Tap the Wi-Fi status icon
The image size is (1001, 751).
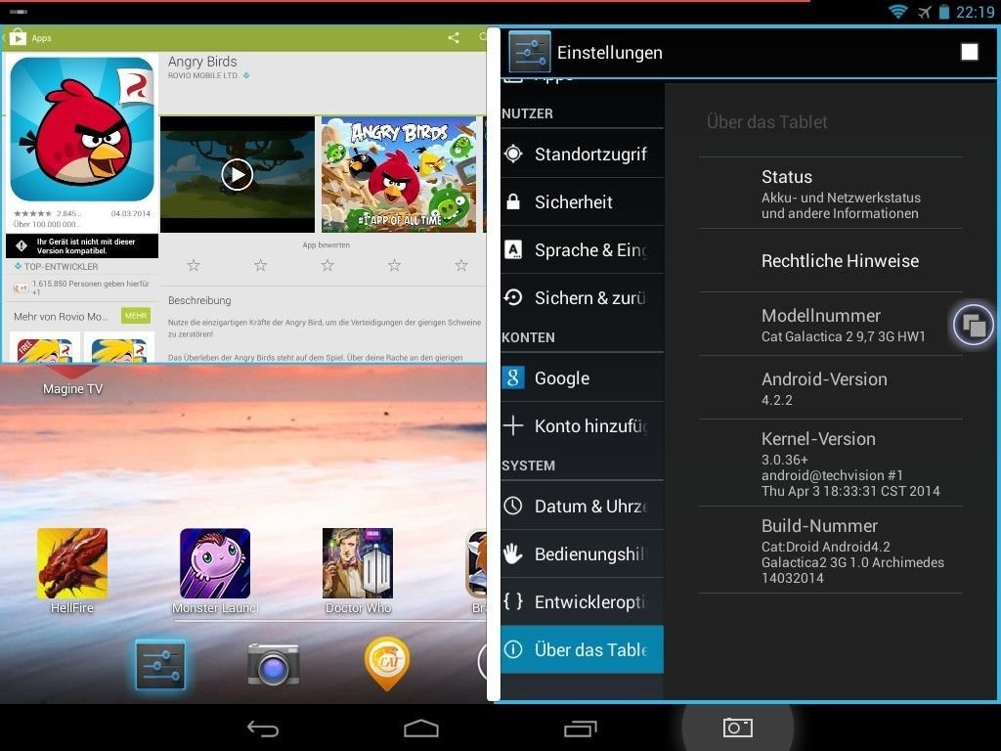[x=898, y=12]
